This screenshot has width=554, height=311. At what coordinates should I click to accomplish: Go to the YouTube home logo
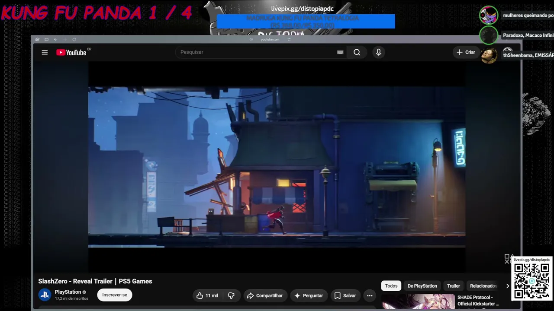[x=71, y=52]
